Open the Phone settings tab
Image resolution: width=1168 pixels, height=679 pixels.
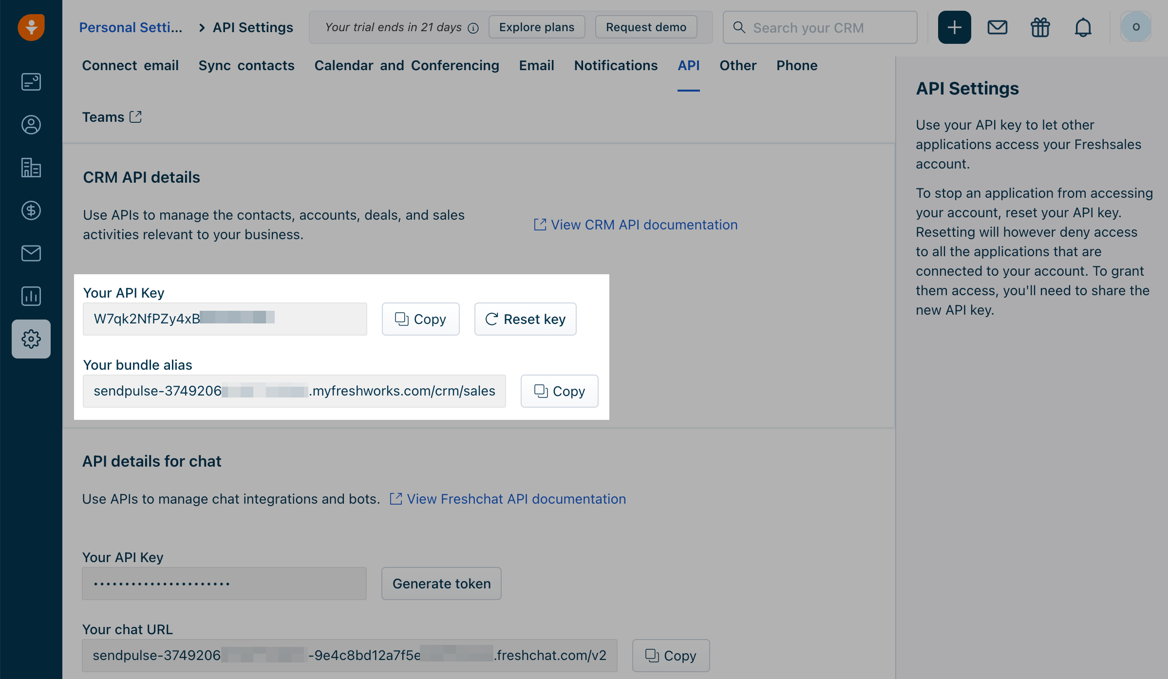pos(796,65)
